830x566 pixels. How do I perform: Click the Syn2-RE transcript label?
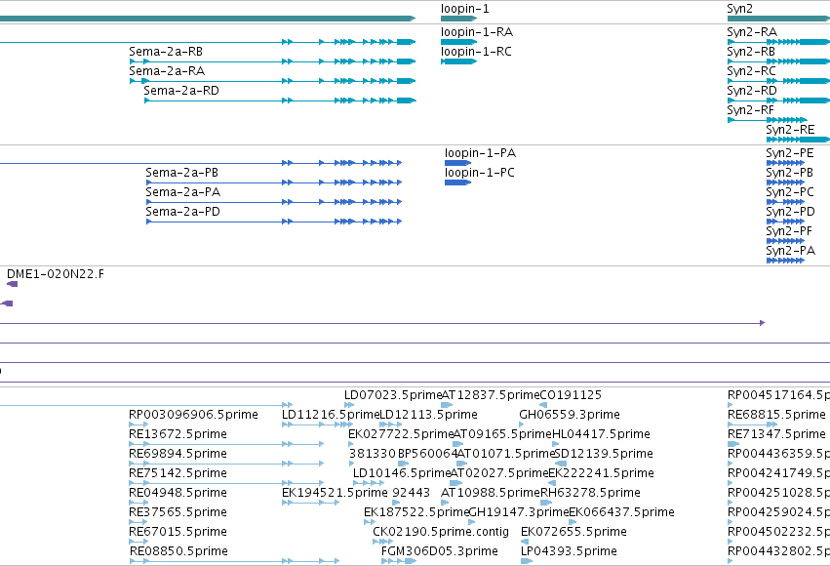790,130
